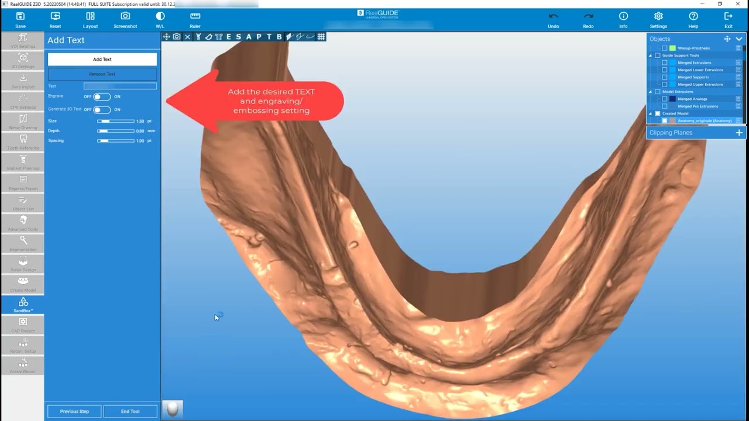Screen dimensions: 749x421
Task: Check the Merged Extrusions checkbox
Action: point(665,63)
